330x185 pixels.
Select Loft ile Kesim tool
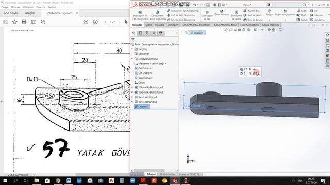(x=253, y=15)
